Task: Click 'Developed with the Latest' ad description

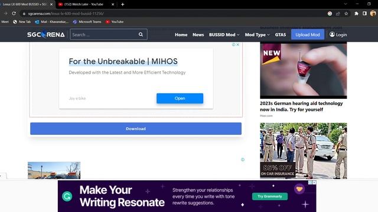Action: point(127,72)
